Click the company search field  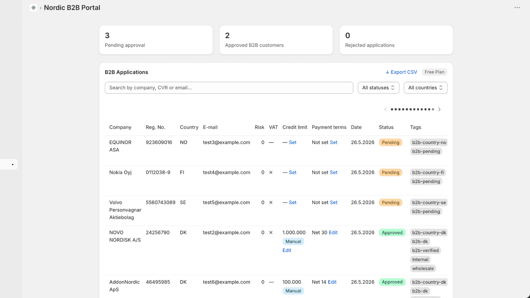tap(229, 88)
